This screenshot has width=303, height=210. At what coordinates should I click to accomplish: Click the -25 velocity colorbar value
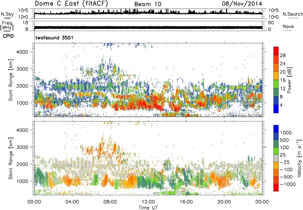(x=285, y=162)
